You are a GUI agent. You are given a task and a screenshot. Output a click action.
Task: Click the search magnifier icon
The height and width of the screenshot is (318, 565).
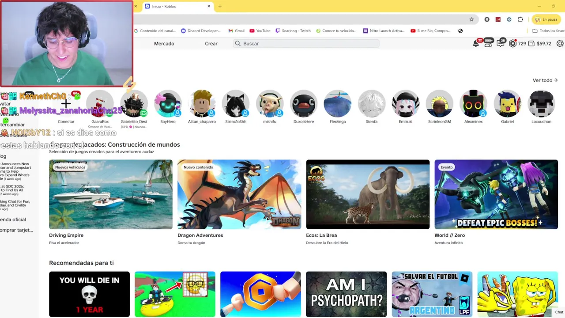tap(238, 44)
